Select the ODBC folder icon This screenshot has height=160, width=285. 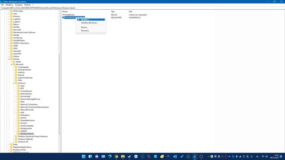tap(11, 46)
